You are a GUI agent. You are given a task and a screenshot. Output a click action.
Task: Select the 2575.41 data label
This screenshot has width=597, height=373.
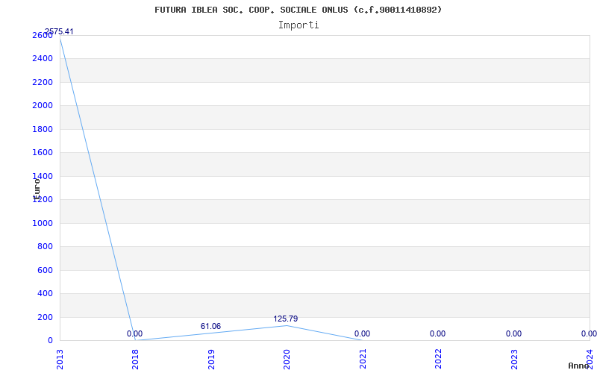point(59,31)
